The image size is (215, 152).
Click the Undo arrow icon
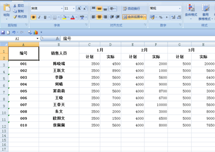[x=14, y=33]
